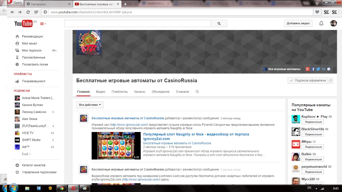The width and height of the screenshot is (342, 192).
Task: Subscribe to perpetuumworld
Action: [x=313, y=172]
